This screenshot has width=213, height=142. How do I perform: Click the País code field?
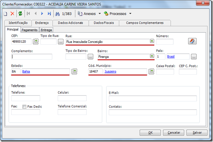coord(161,57)
